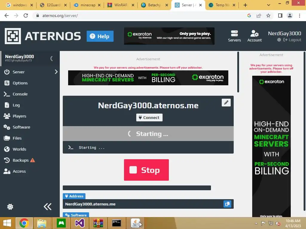Click the Software label tag
The width and height of the screenshot is (306, 229).
click(76, 215)
